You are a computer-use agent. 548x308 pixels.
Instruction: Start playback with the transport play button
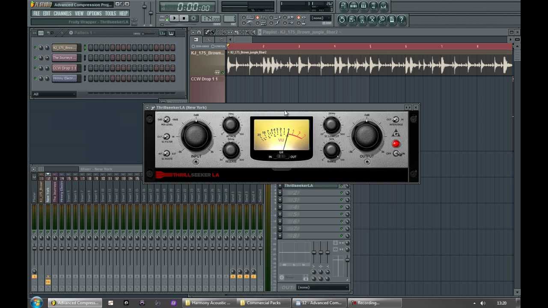174,18
